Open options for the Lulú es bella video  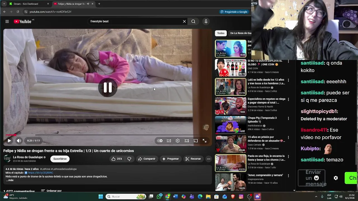pyautogui.click(x=288, y=80)
